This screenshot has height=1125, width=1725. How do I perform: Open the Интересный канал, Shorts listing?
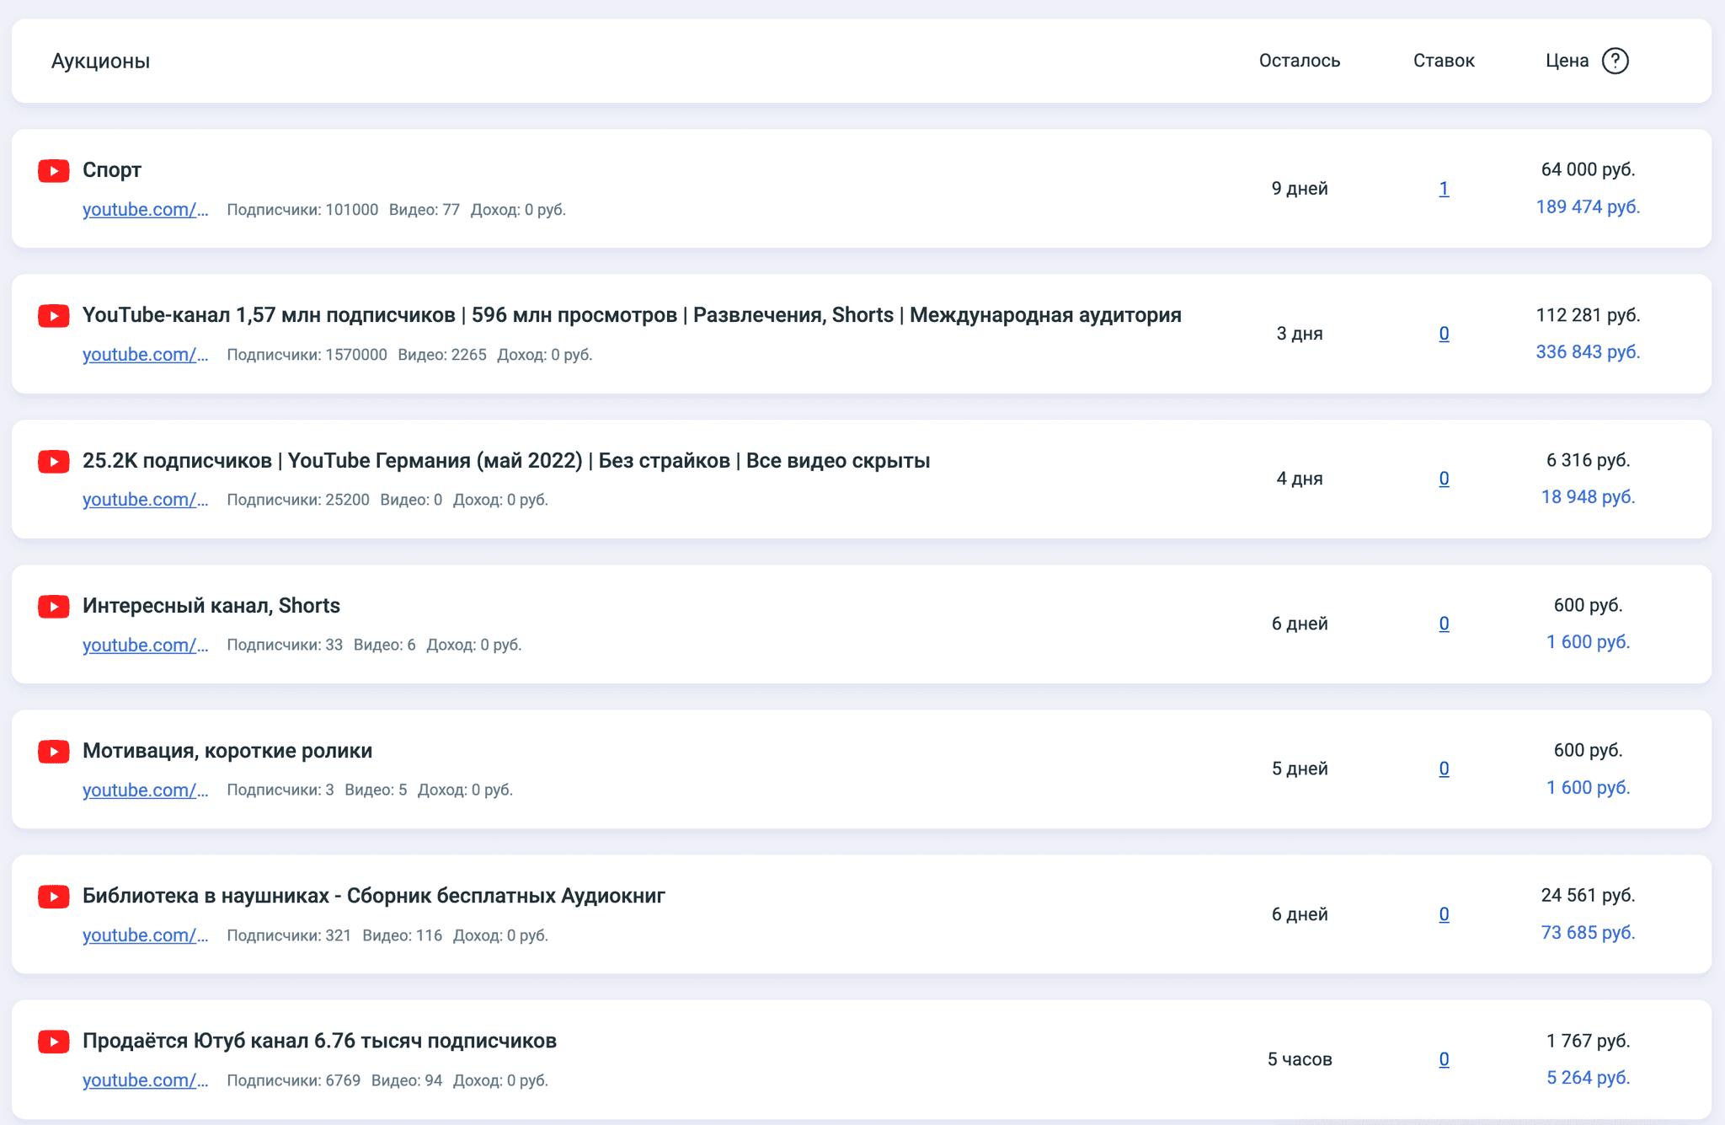point(211,606)
